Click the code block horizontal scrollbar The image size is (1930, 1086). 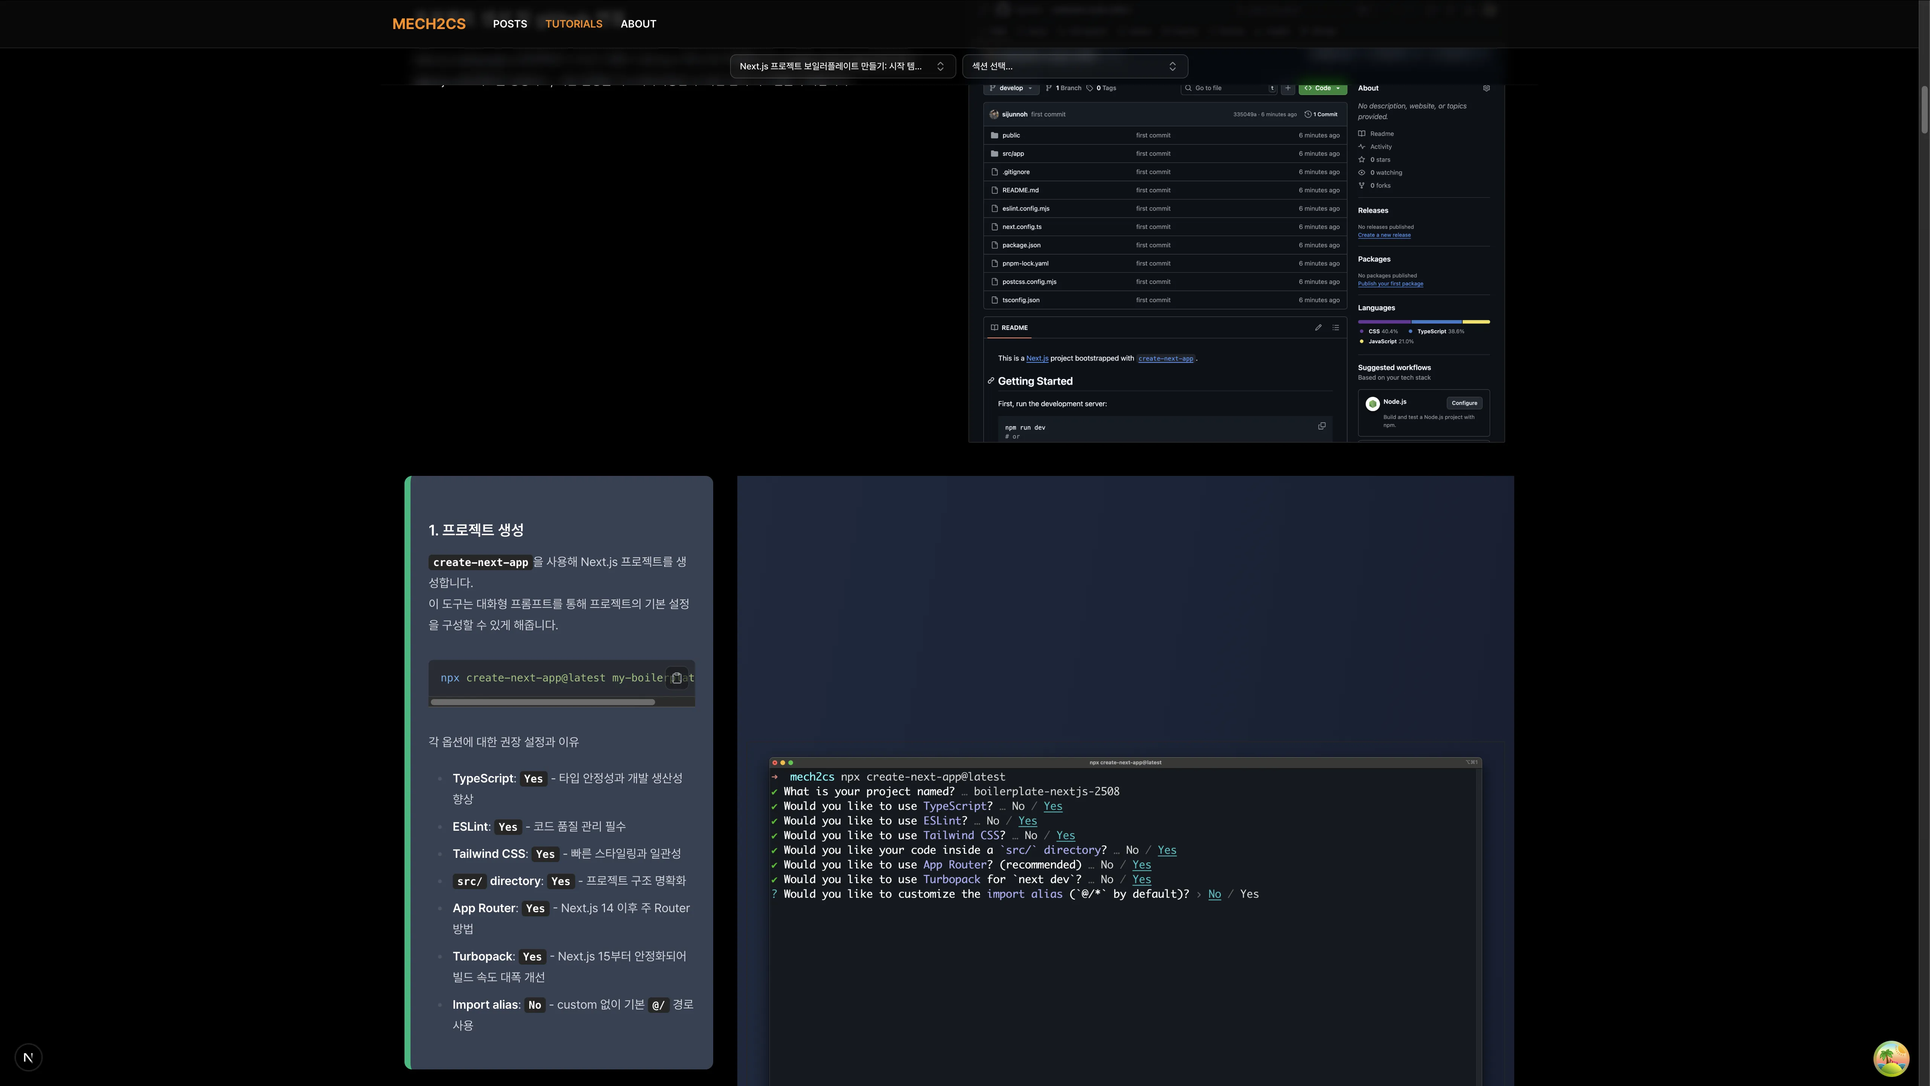(x=542, y=702)
